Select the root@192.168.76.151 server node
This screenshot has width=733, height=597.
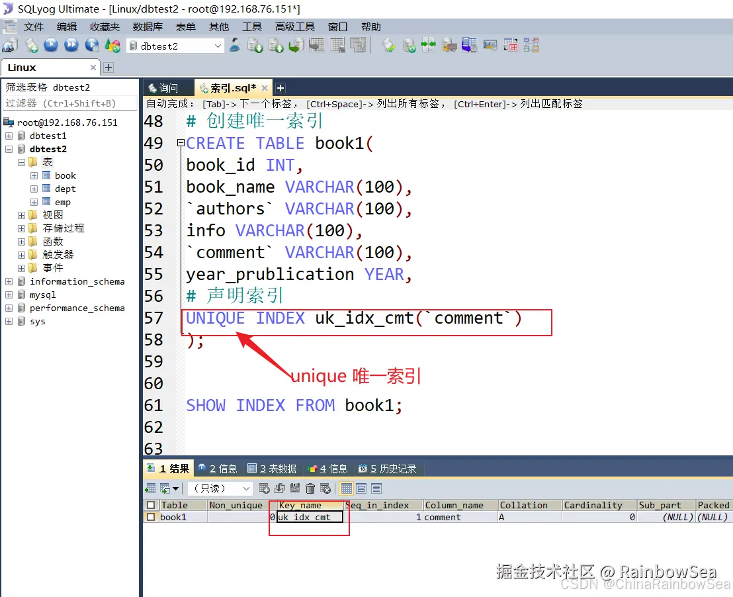(x=67, y=122)
